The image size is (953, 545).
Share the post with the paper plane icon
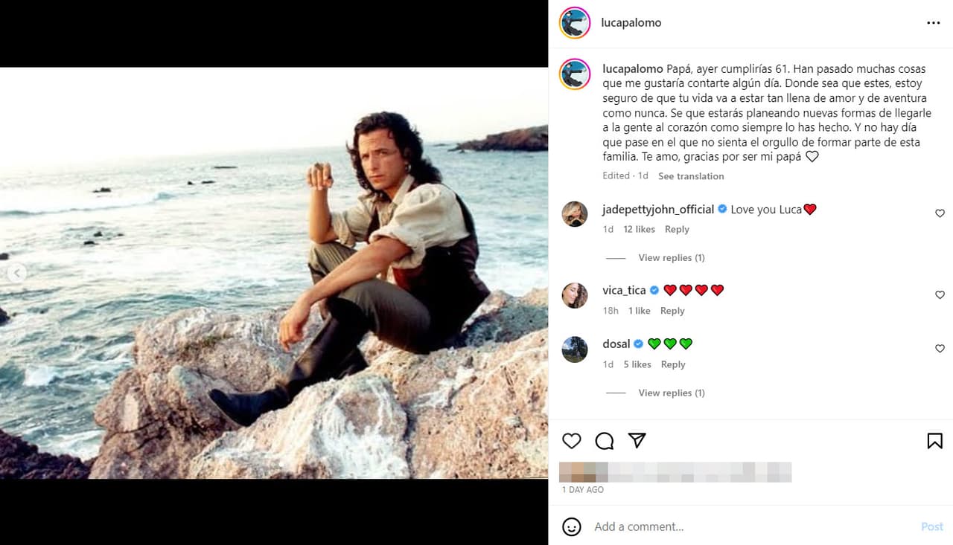tap(637, 440)
